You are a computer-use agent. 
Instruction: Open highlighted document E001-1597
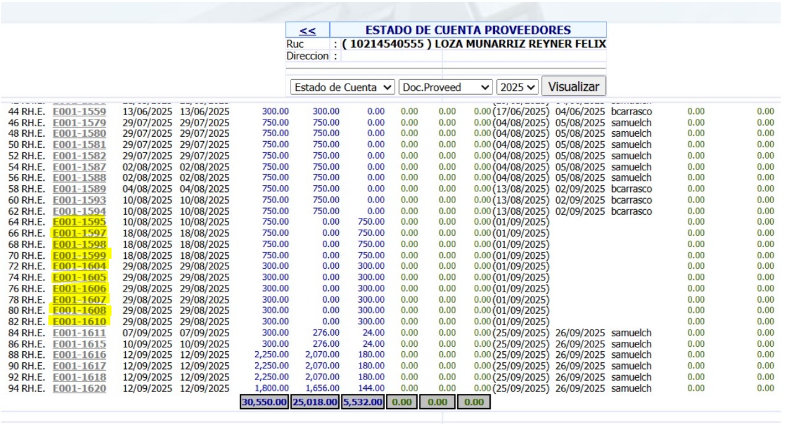point(79,233)
